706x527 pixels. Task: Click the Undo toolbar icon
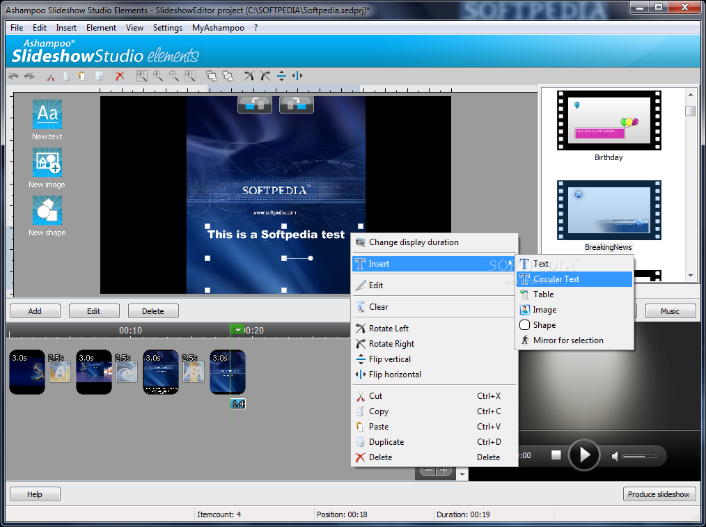pos(13,76)
